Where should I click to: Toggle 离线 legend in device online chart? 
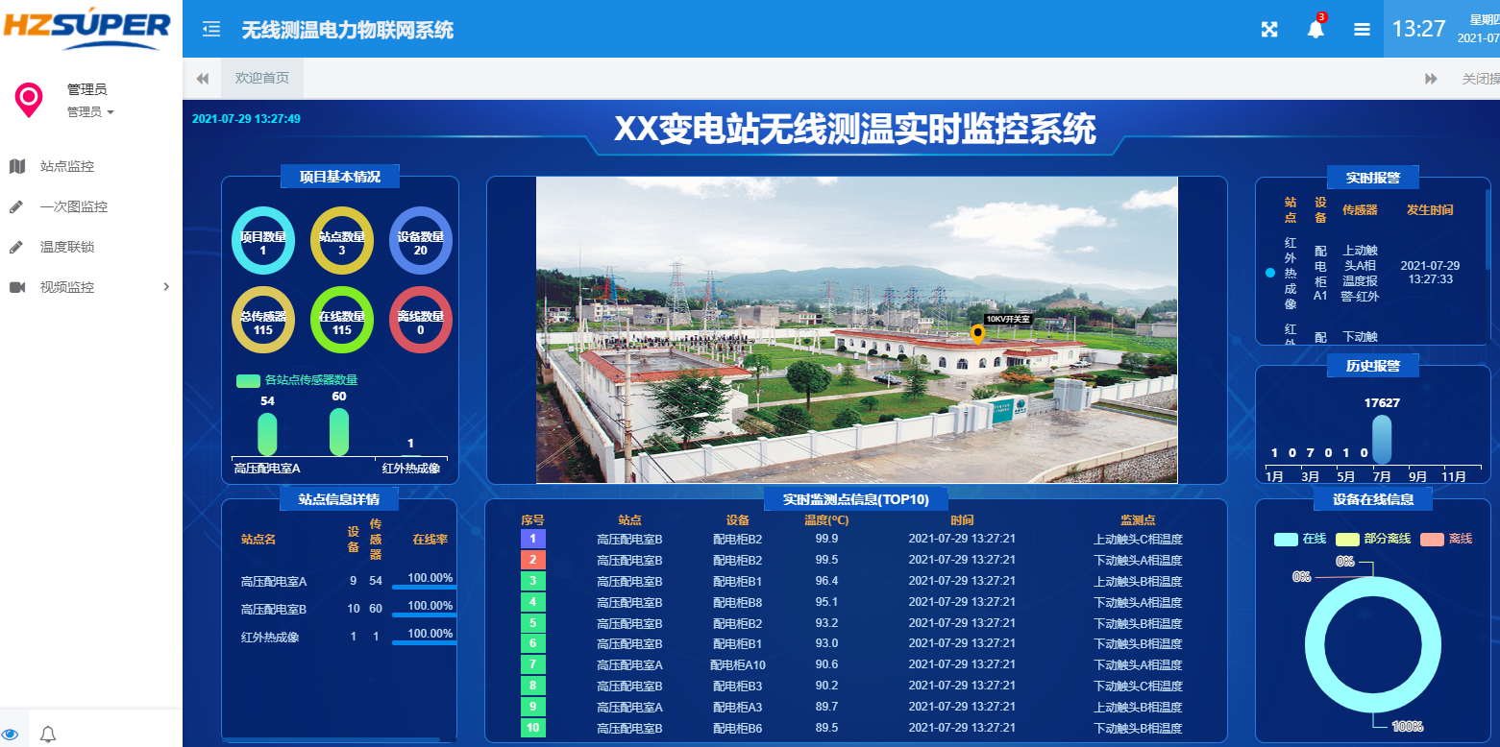(x=1446, y=539)
